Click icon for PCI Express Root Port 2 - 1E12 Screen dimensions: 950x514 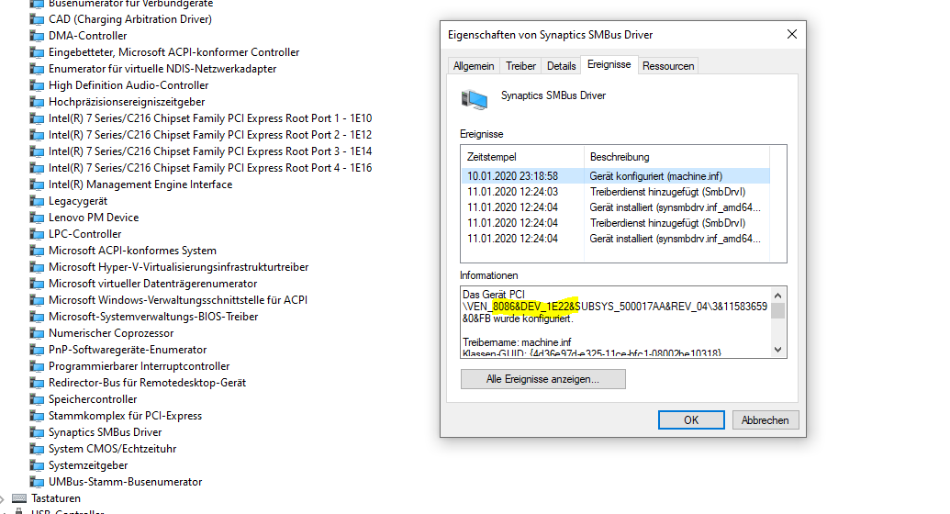pos(37,135)
